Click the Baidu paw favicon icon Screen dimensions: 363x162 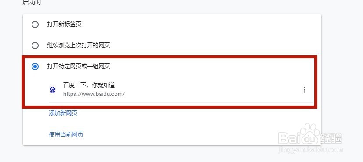(53, 90)
